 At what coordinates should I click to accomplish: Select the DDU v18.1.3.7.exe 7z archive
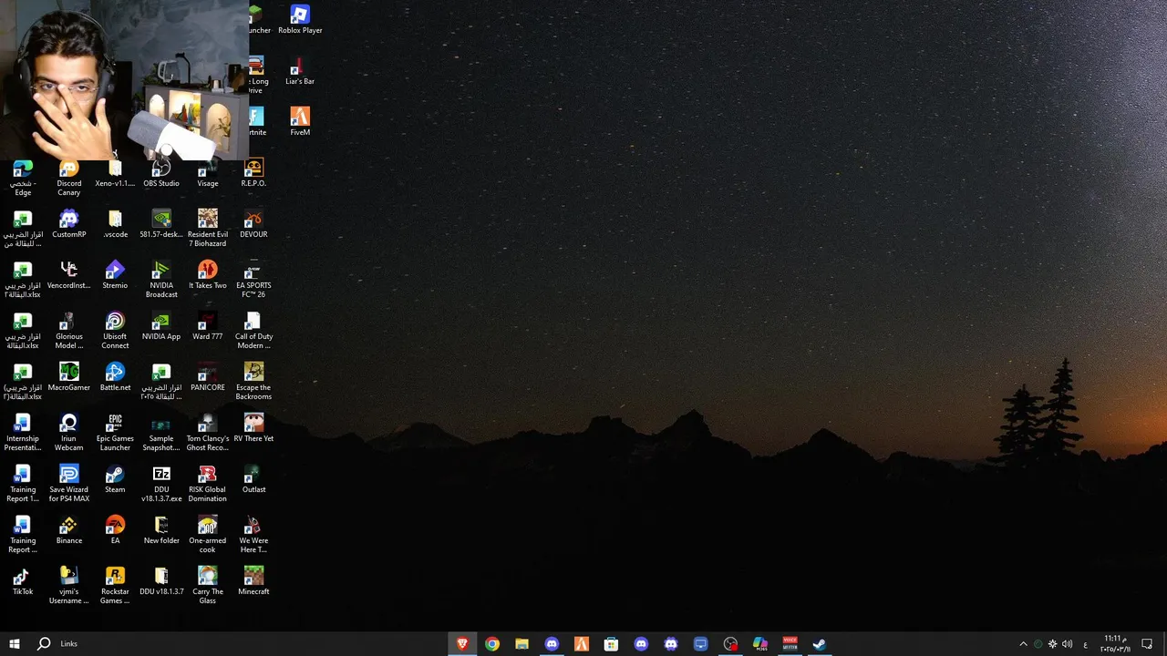click(x=161, y=484)
